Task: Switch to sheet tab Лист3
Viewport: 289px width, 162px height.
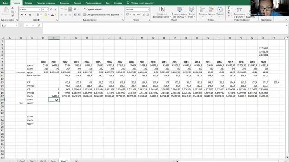Action: pos(43,161)
